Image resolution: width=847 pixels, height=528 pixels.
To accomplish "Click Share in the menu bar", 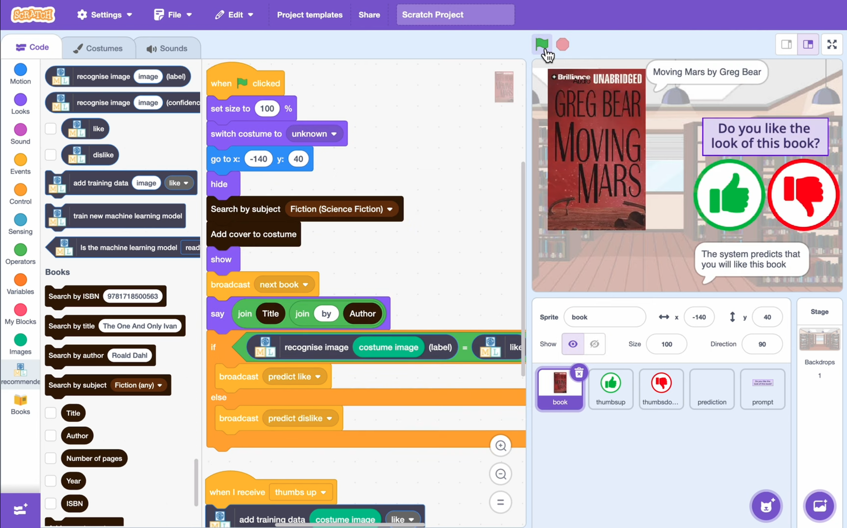I will [369, 15].
